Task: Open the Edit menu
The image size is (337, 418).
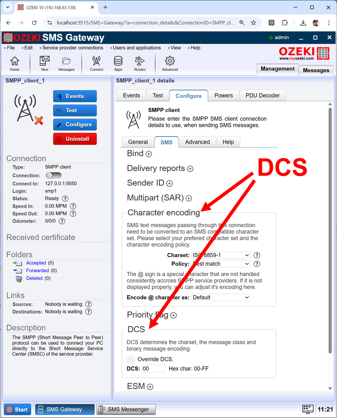Action: pos(28,48)
